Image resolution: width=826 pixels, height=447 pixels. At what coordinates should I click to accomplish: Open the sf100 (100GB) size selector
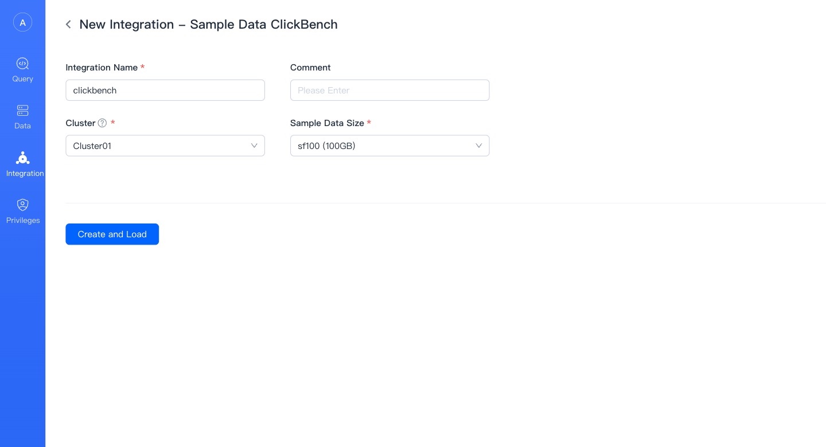pos(389,146)
